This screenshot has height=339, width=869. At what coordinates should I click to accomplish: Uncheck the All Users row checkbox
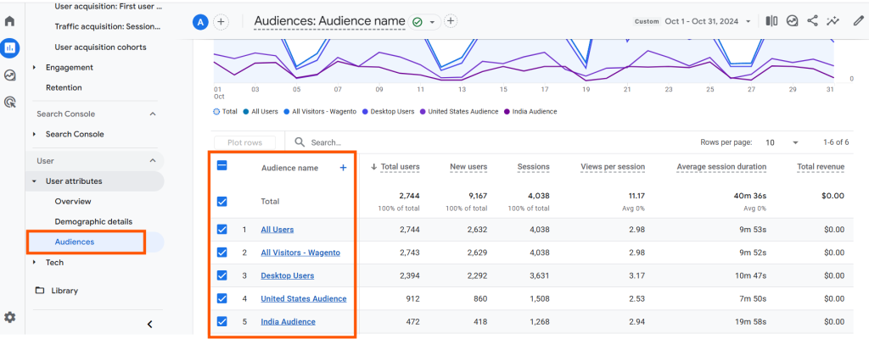pyautogui.click(x=221, y=230)
